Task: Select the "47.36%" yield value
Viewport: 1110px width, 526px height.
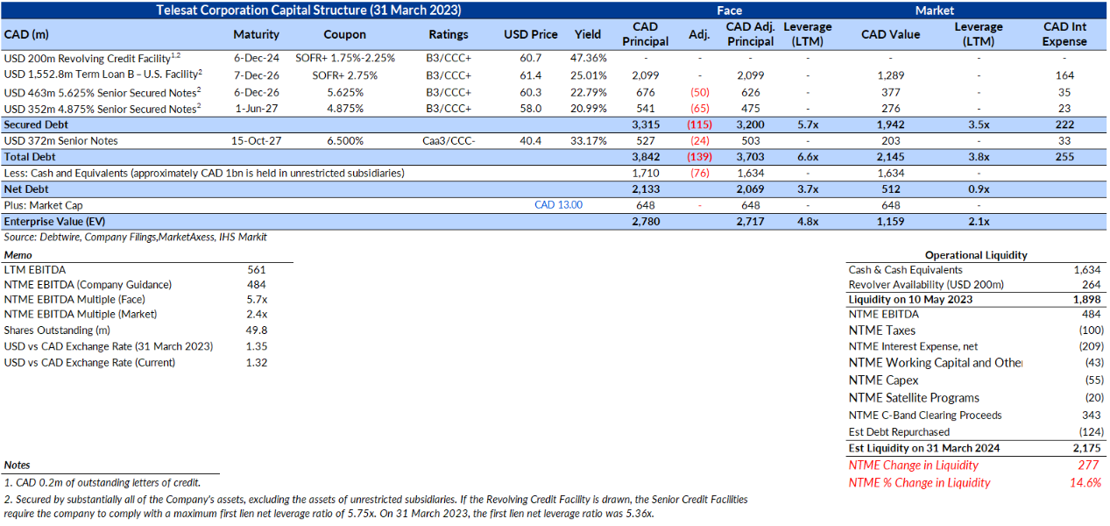Action: (x=588, y=59)
